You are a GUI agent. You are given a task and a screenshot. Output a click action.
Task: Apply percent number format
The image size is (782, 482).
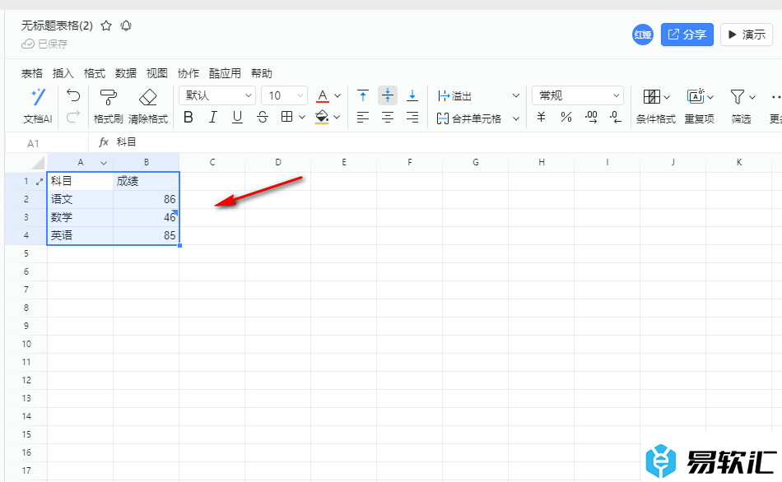point(566,117)
